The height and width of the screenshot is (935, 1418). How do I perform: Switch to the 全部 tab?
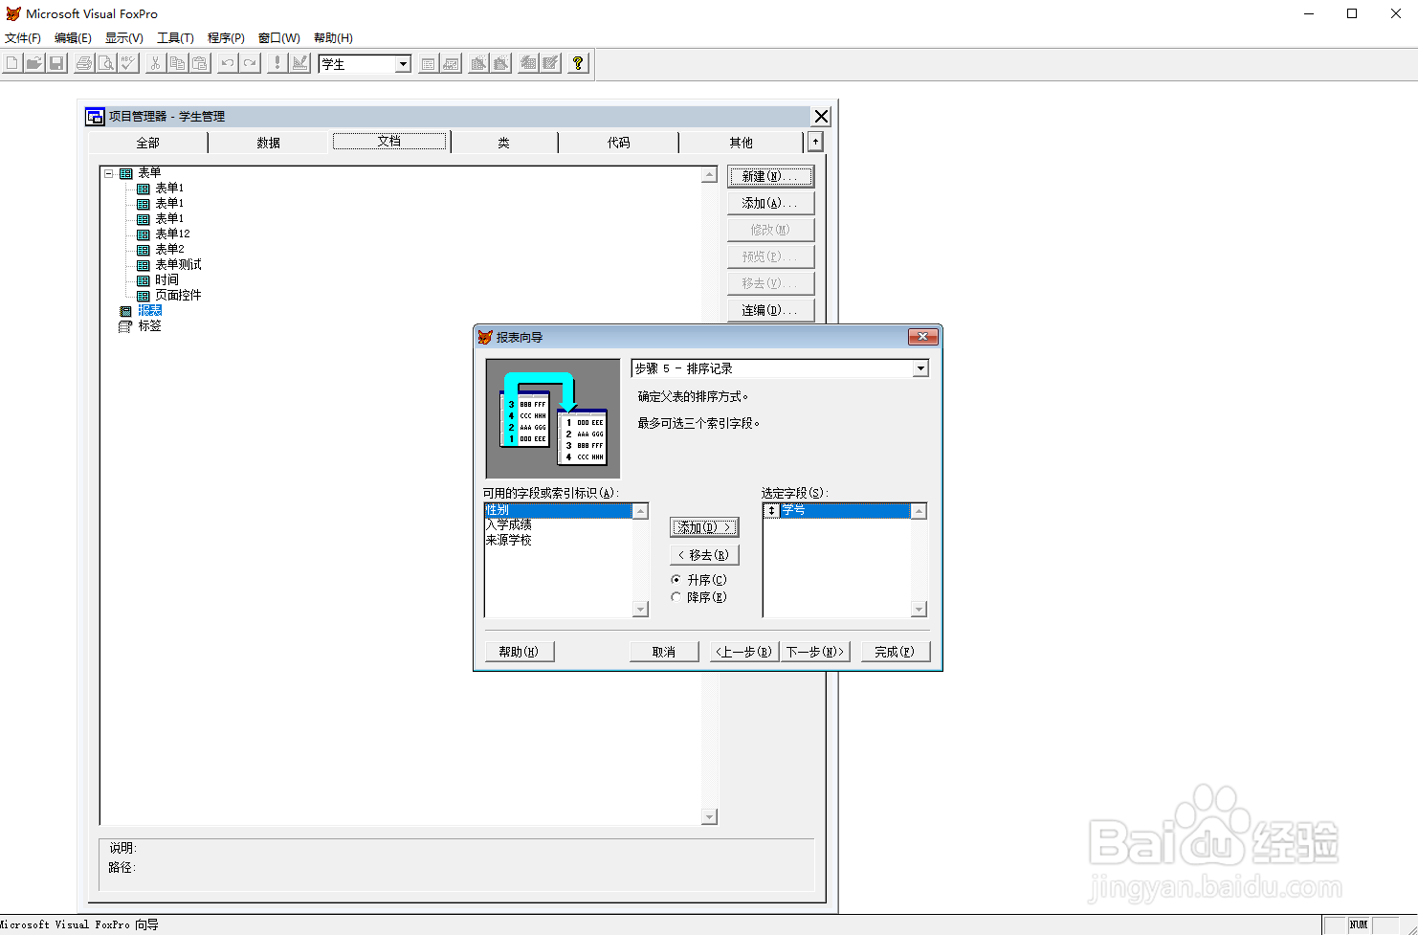[148, 143]
